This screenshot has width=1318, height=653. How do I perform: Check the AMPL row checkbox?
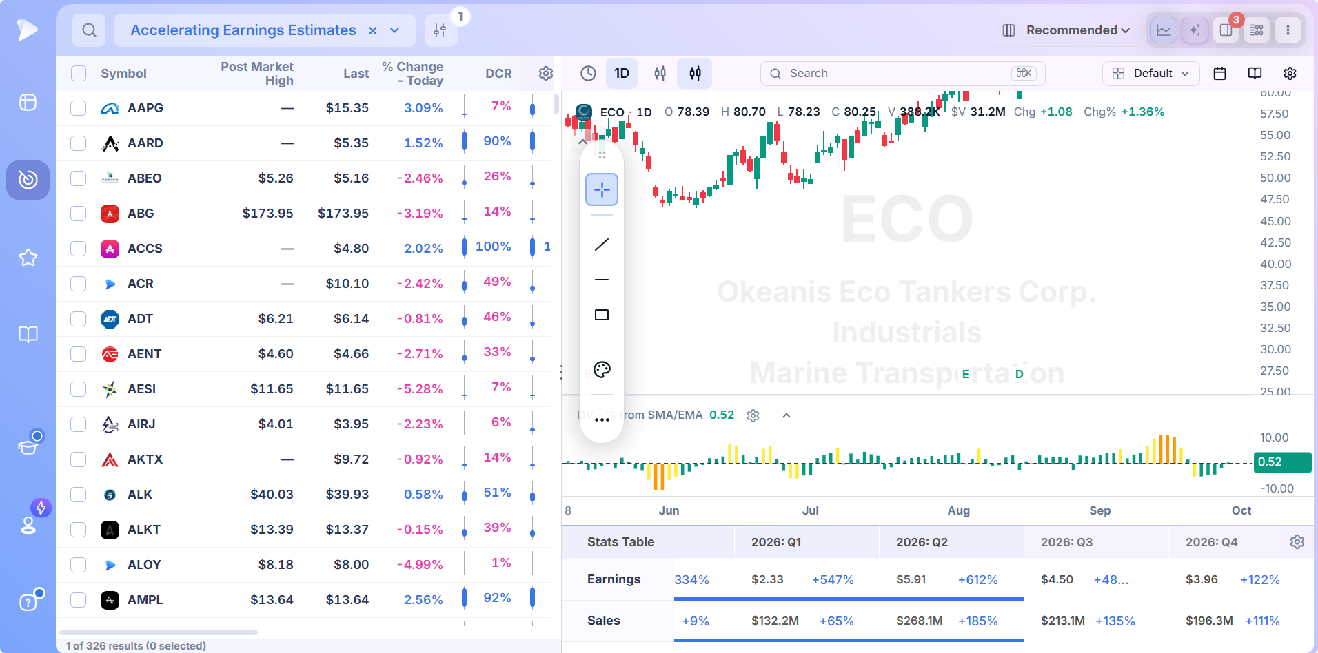point(79,600)
